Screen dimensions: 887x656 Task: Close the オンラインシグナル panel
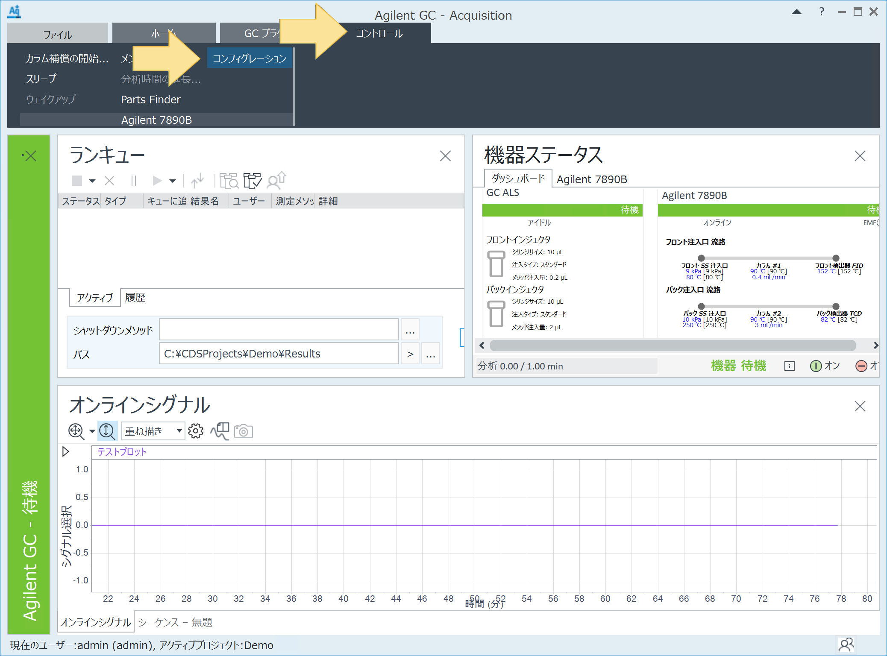pos(860,406)
